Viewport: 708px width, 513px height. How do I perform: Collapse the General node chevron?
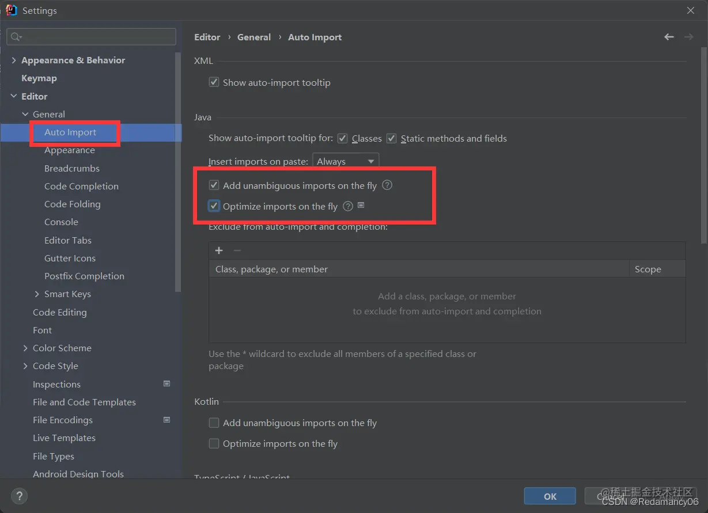25,114
